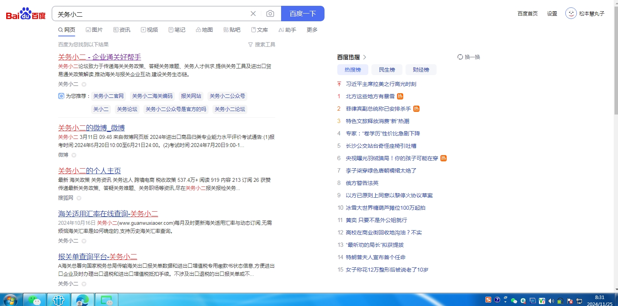This screenshot has width=618, height=306.
Task: Click suggested search 关务论坛
Action: (x=127, y=109)
